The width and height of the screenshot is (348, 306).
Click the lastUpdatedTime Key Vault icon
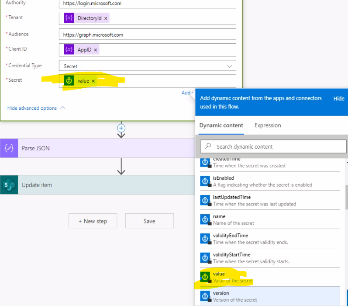205,200
